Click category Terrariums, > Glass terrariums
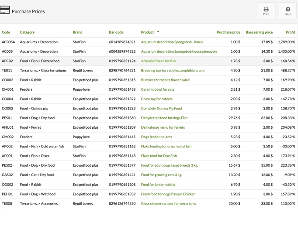Image resolution: width=298 pixels, height=226 pixels. click(x=43, y=70)
